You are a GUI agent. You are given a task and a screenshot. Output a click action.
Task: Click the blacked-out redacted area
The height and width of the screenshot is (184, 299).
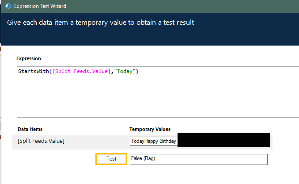(223, 140)
